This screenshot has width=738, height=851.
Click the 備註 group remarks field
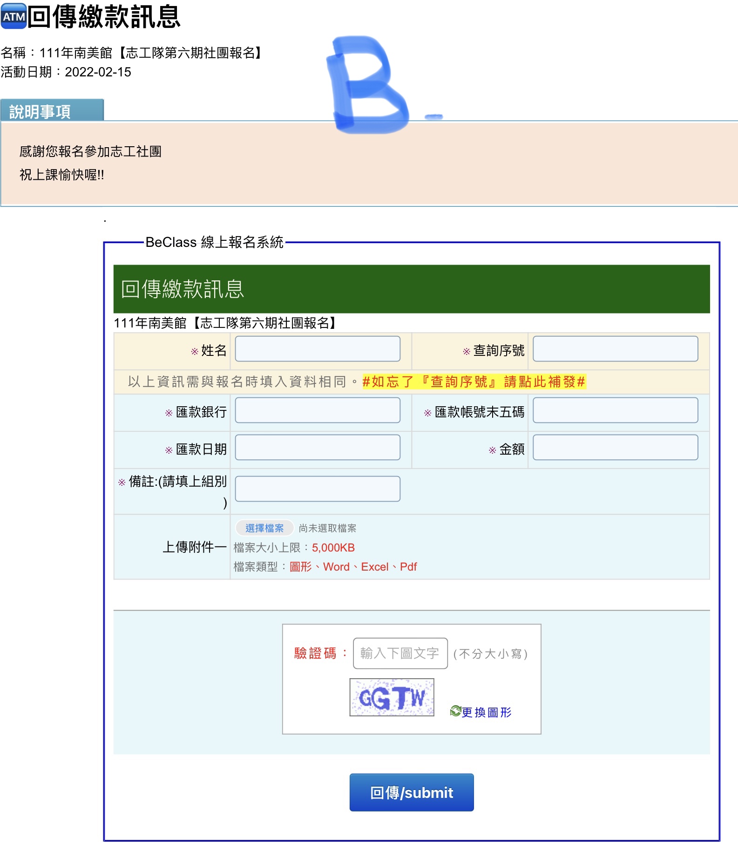317,489
